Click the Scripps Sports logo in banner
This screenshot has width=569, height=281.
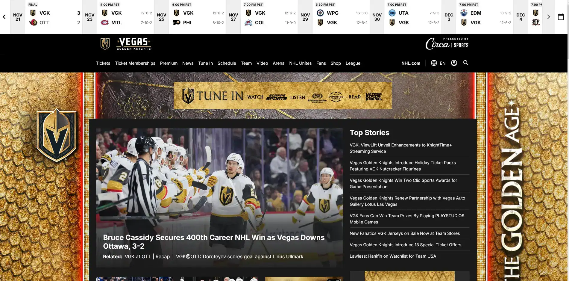click(277, 97)
